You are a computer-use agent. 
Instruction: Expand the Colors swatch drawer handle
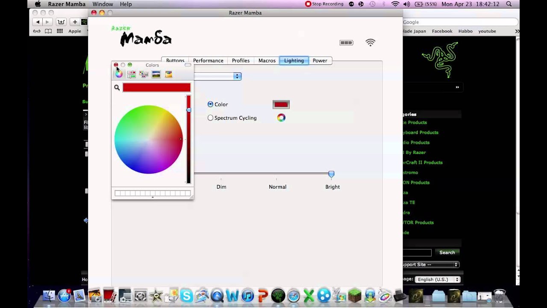[x=153, y=197]
